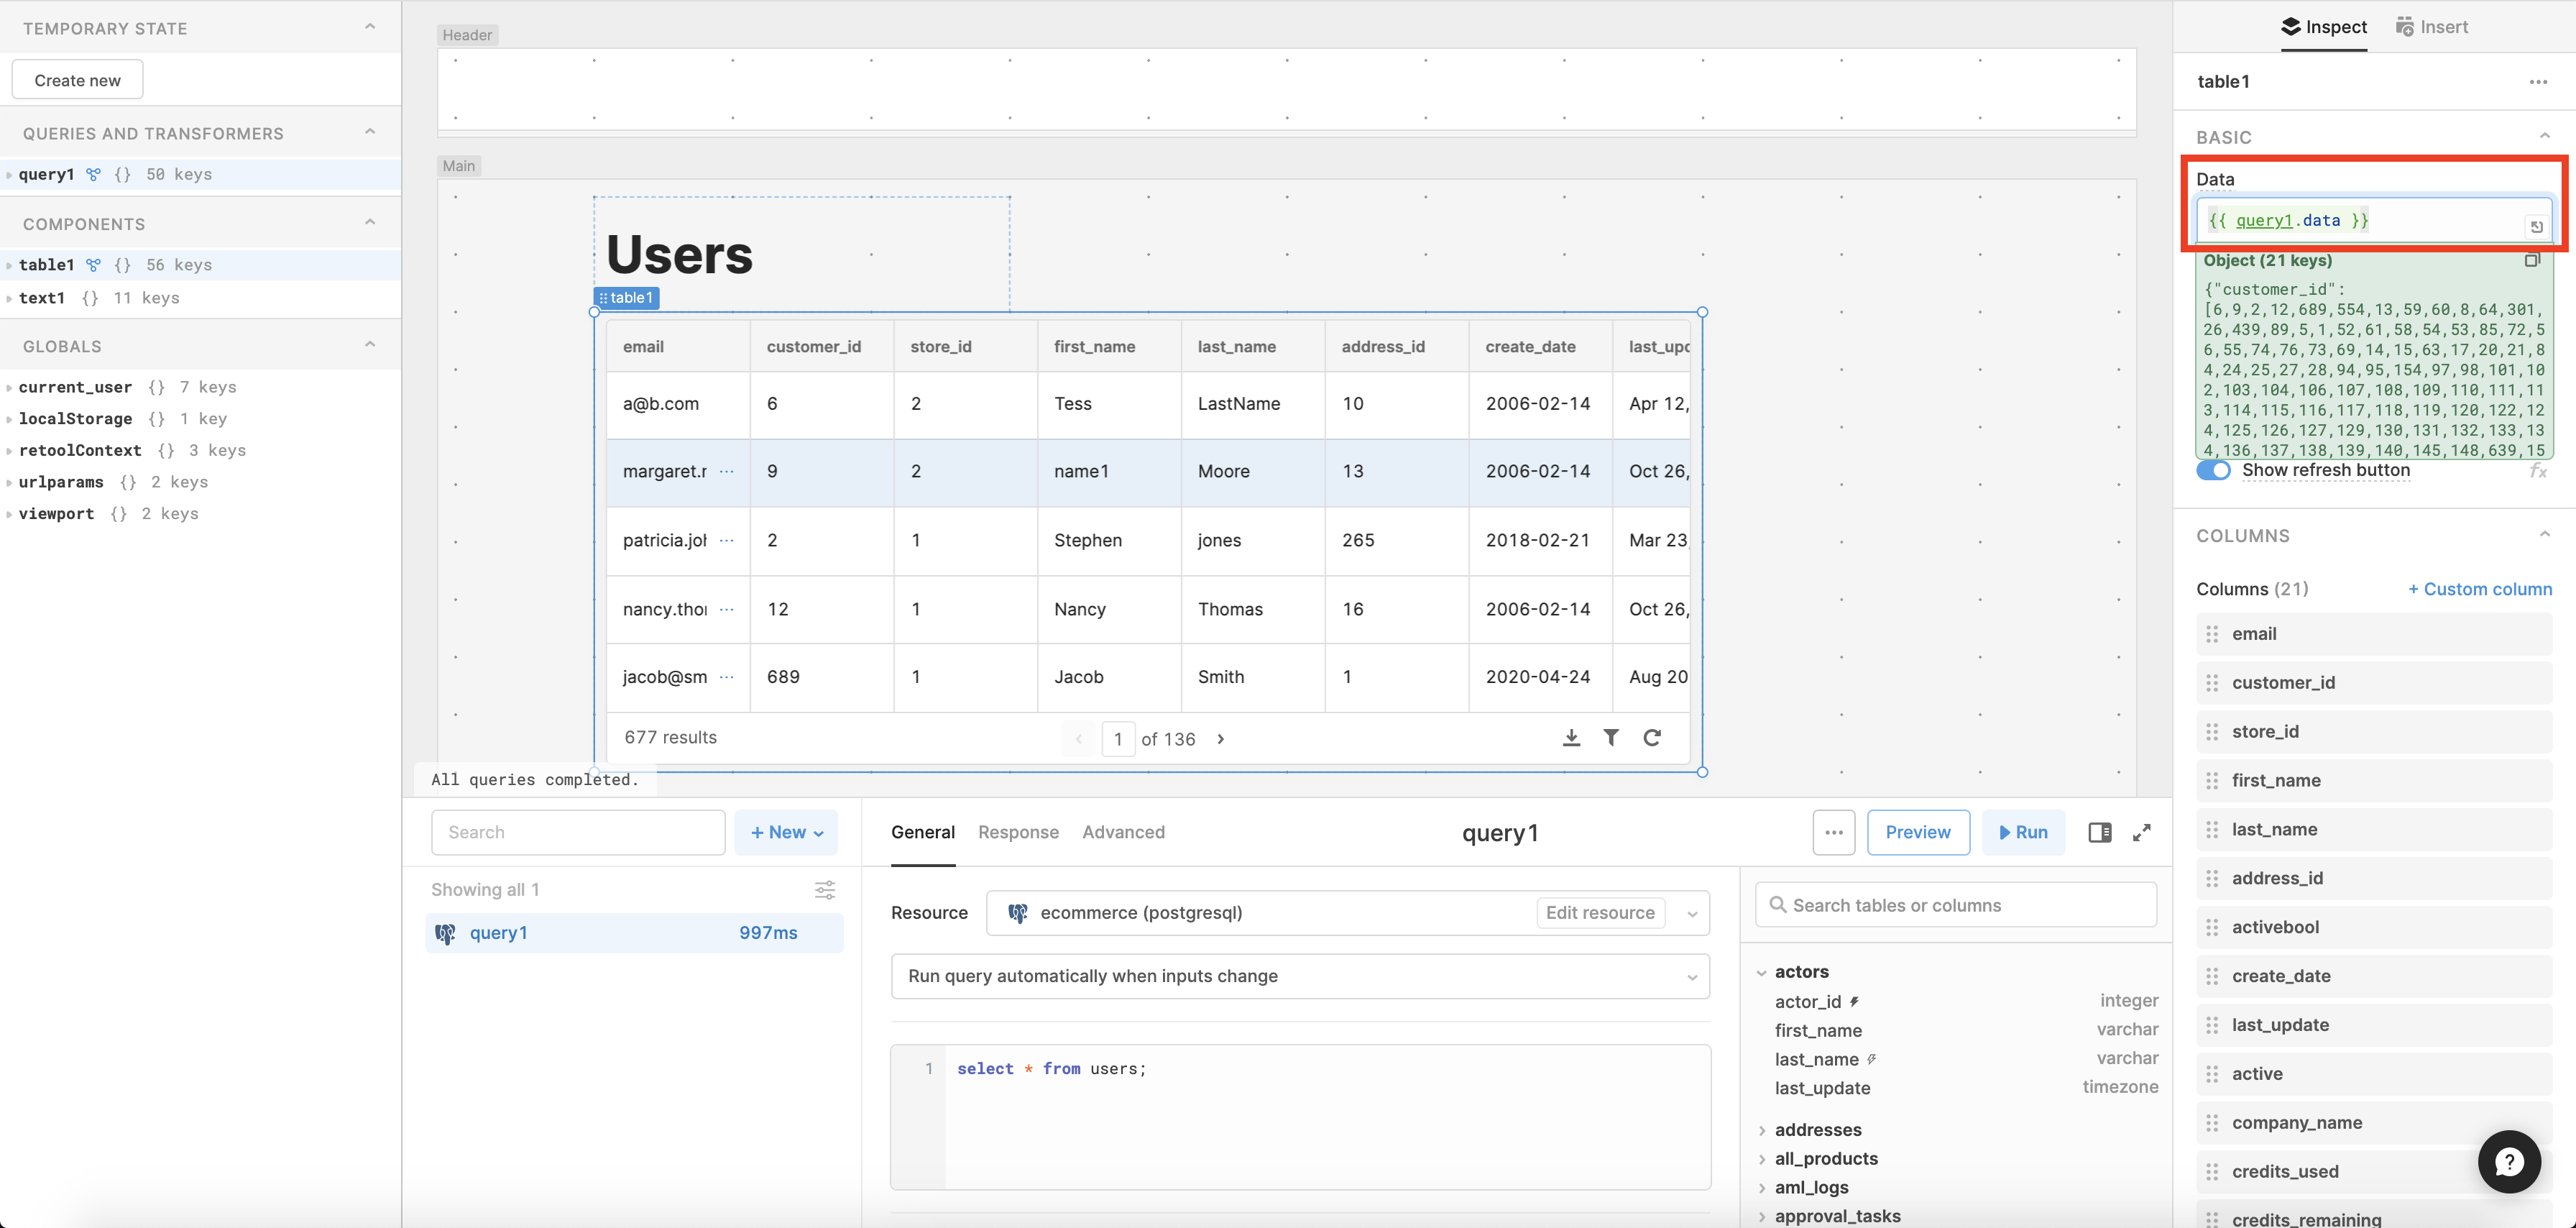This screenshot has height=1228, width=2576.
Task: Go to next table page arrow
Action: [x=1221, y=739]
